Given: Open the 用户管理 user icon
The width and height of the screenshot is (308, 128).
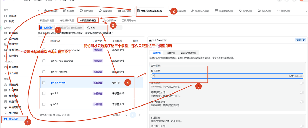Looking at the screenshot, I should [x=6, y=113].
